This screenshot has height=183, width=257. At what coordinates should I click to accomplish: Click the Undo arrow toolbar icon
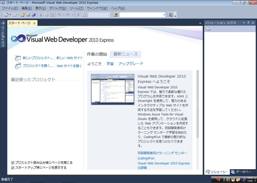point(59,15)
